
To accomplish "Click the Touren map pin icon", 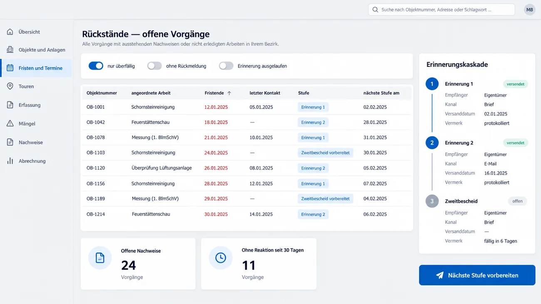I will pyautogui.click(x=10, y=86).
